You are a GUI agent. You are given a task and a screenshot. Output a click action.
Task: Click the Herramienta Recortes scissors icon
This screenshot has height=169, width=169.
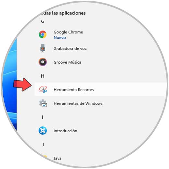[x=43, y=89]
